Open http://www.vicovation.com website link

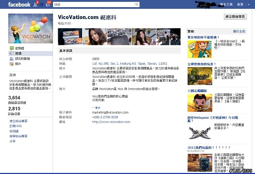(x=111, y=122)
